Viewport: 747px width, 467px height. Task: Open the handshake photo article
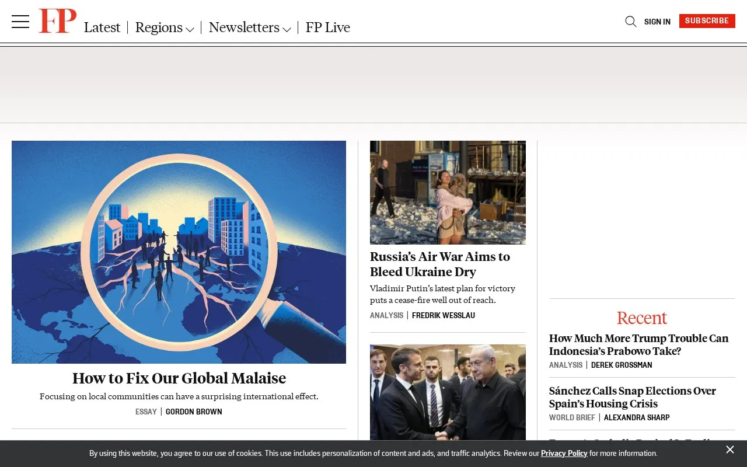448,392
